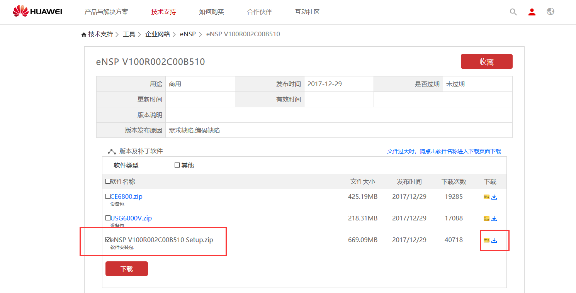Go to 技术支持 in the breadcrumb
The height and width of the screenshot is (293, 576).
click(x=100, y=34)
